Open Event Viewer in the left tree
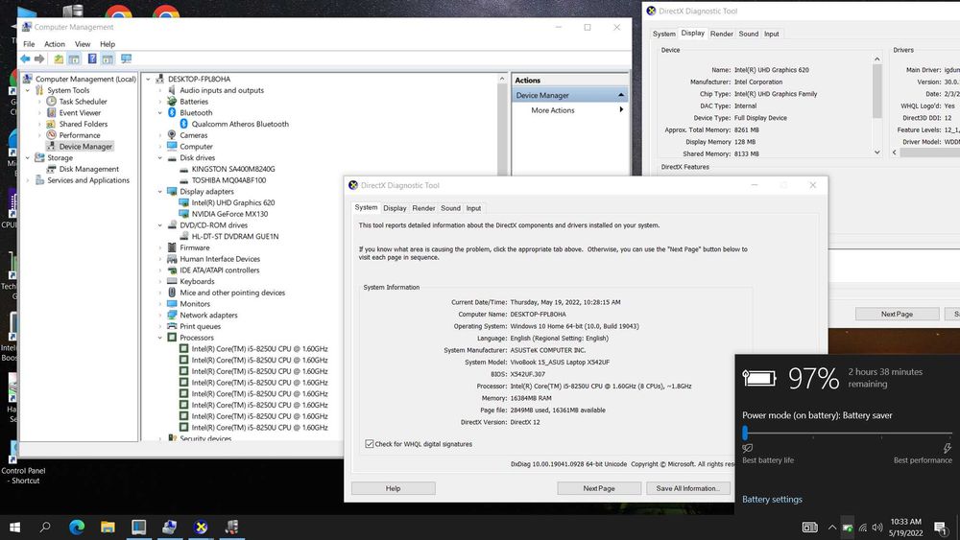960x540 pixels. click(x=80, y=112)
